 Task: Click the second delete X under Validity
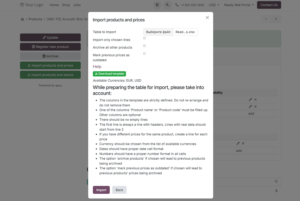pyautogui.click(x=255, y=106)
